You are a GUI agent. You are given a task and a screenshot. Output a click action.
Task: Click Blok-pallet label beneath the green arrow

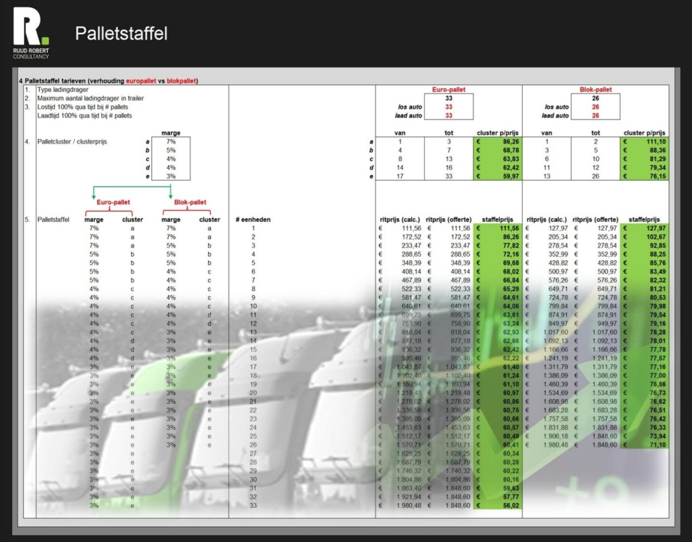click(x=190, y=202)
